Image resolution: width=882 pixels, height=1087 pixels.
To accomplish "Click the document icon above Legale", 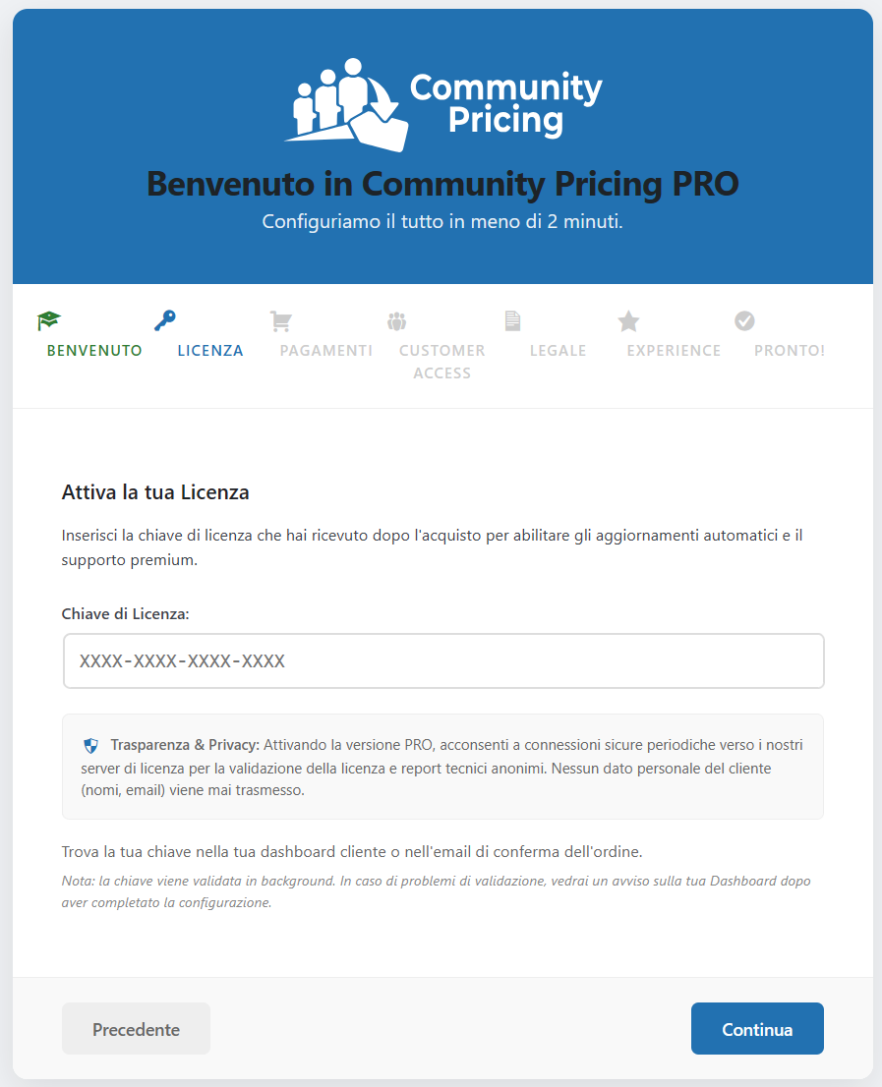I will [512, 321].
